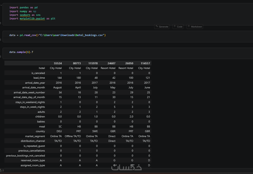Collapse the imports cell using its chevron
The height and width of the screenshot is (174, 253).
click(x=1, y=5)
